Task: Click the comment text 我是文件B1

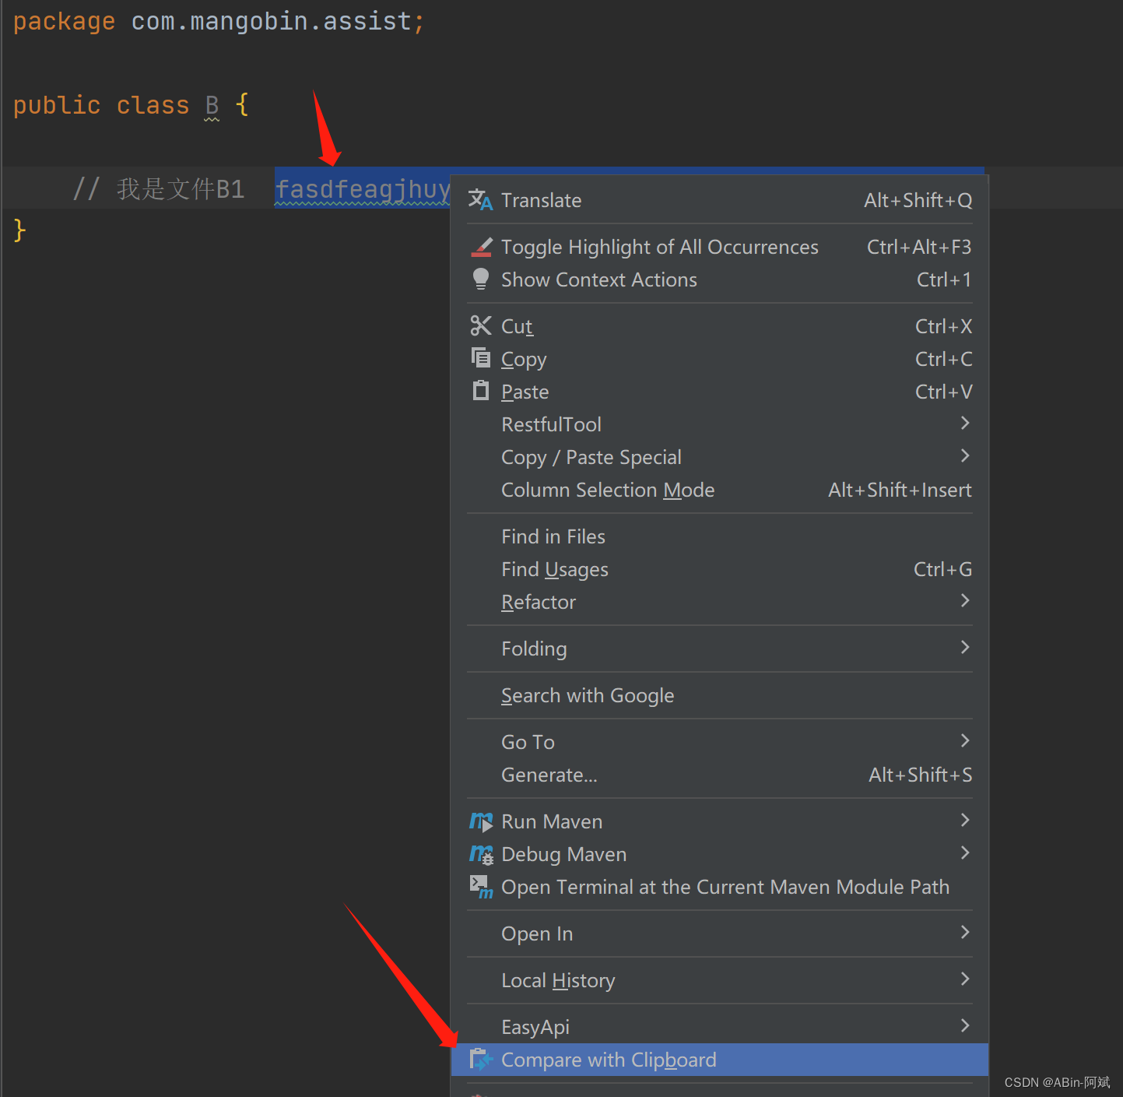Action: [181, 189]
